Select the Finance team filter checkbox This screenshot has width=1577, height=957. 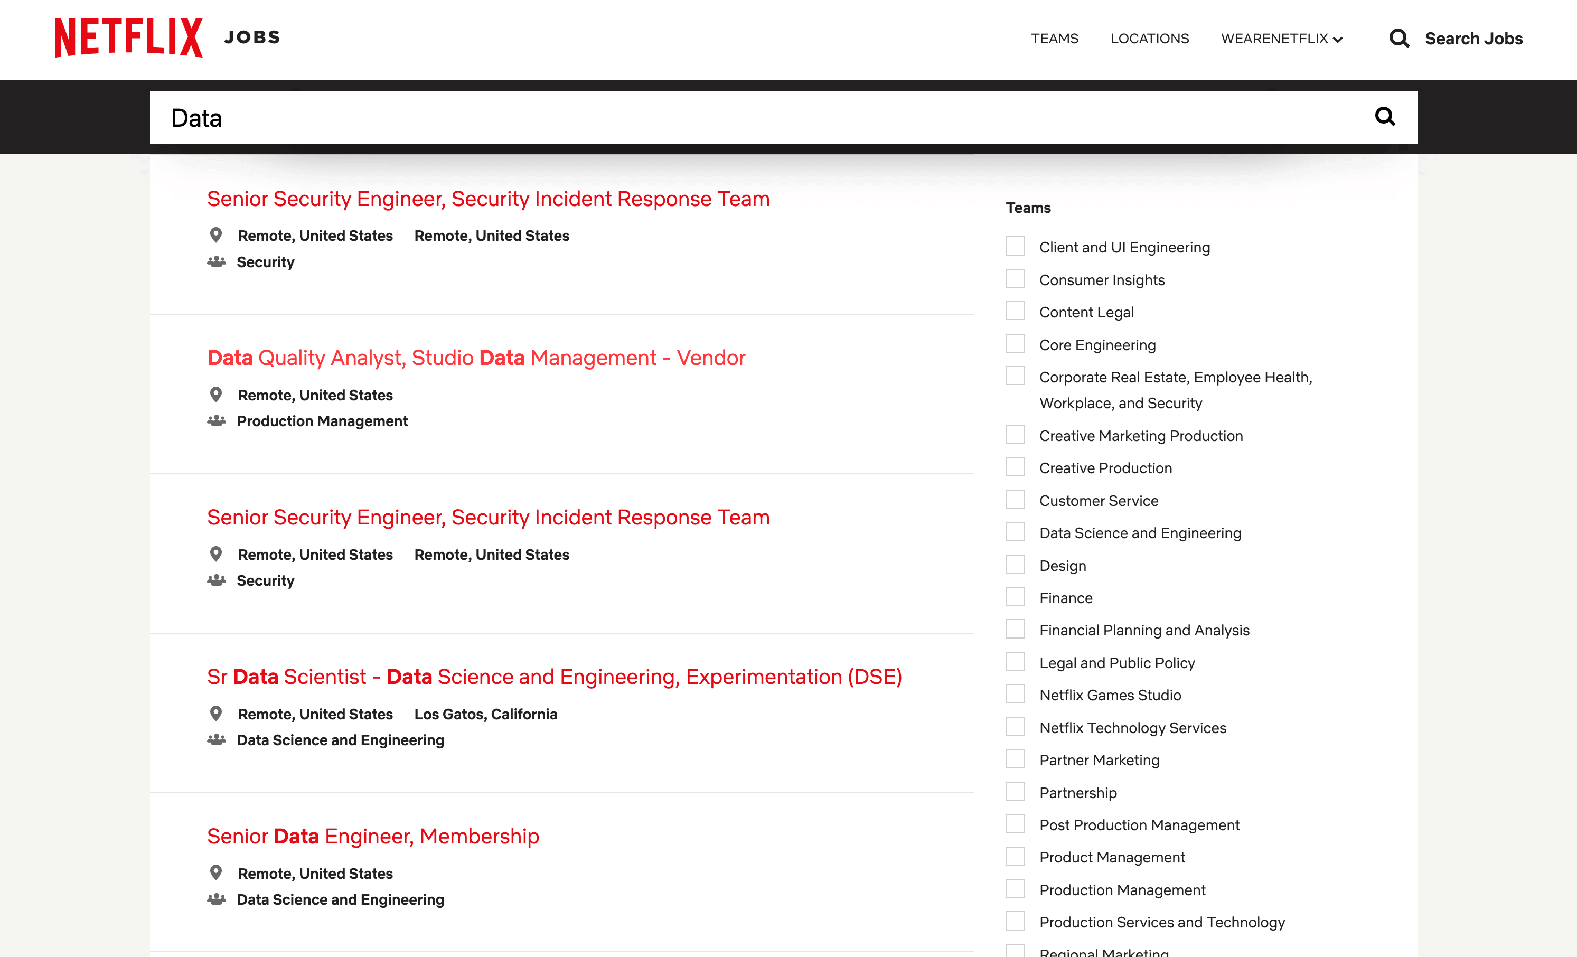[x=1015, y=597]
